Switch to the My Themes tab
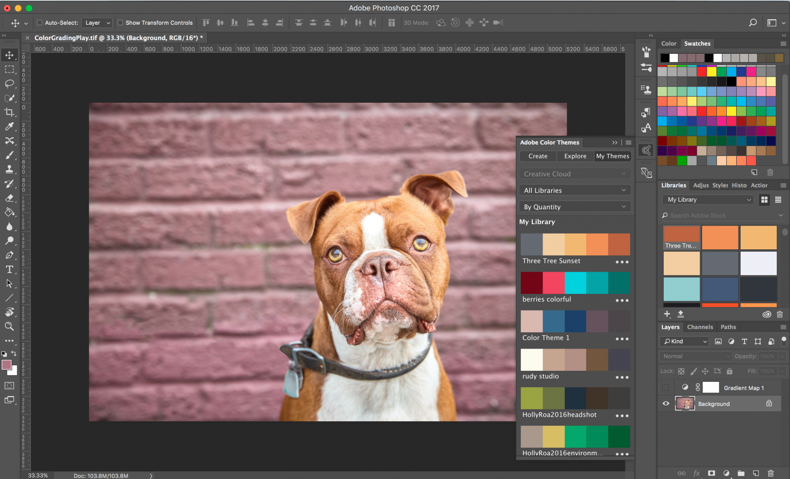 click(612, 156)
